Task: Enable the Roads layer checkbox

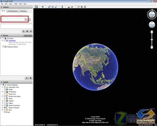Action: click(x=5, y=89)
